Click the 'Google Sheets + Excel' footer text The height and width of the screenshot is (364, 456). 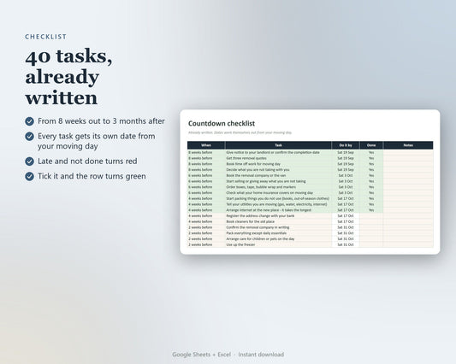pos(201,355)
